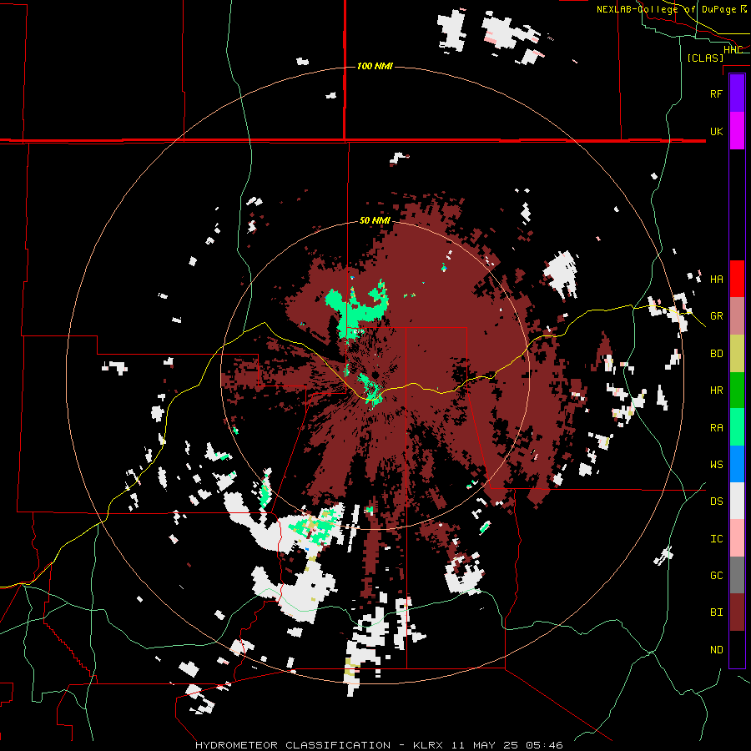Click the bright green RA legend swatch

[x=737, y=427]
